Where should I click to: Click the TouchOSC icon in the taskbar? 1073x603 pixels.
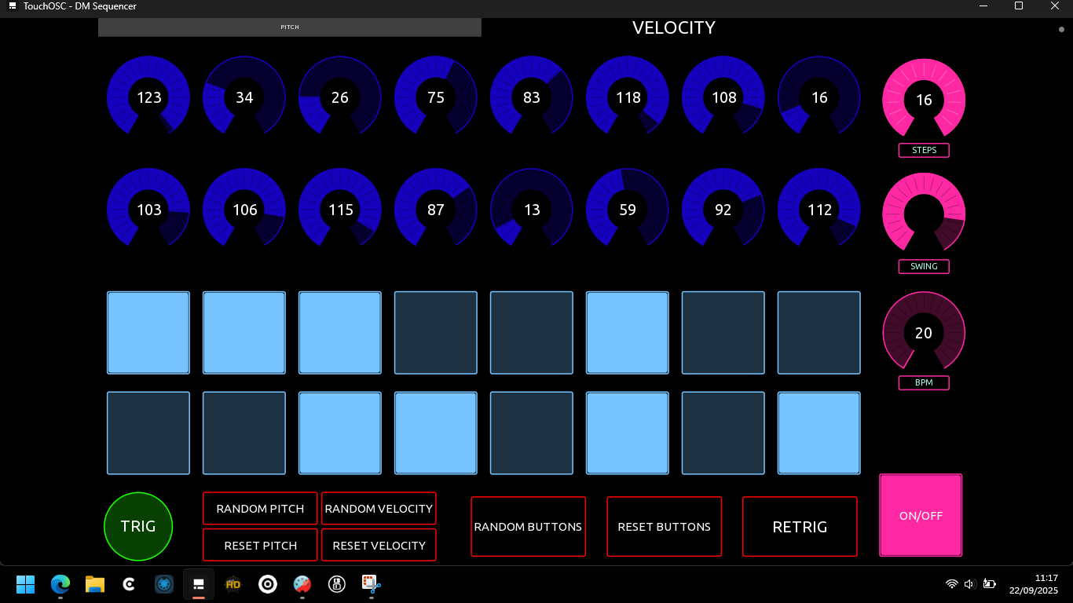199,584
